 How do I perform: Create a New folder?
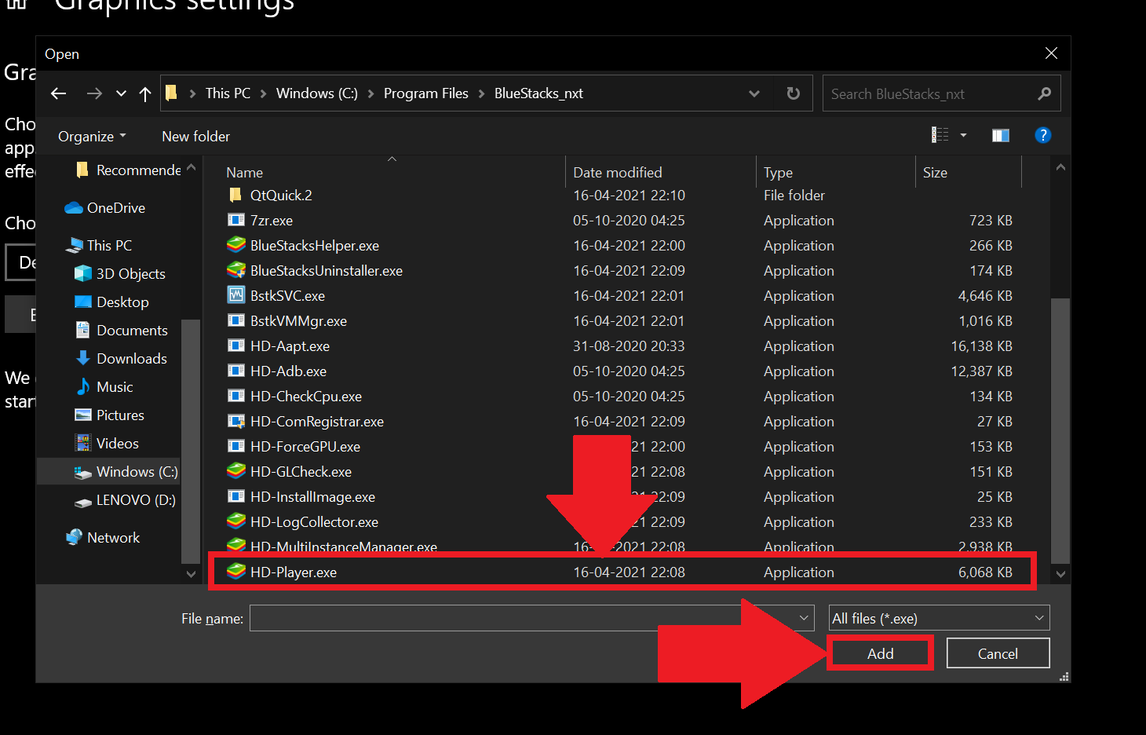195,137
